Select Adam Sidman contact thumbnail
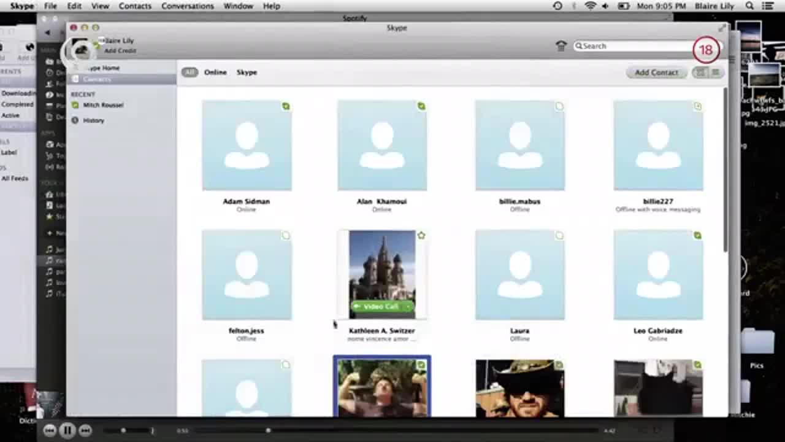Image resolution: width=785 pixels, height=442 pixels. (x=247, y=145)
